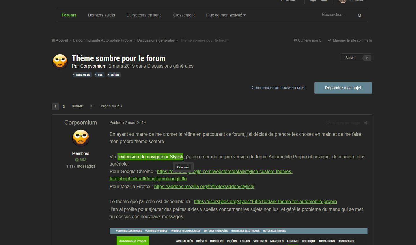Open Discussions générales link in topic subtitle

170,66
